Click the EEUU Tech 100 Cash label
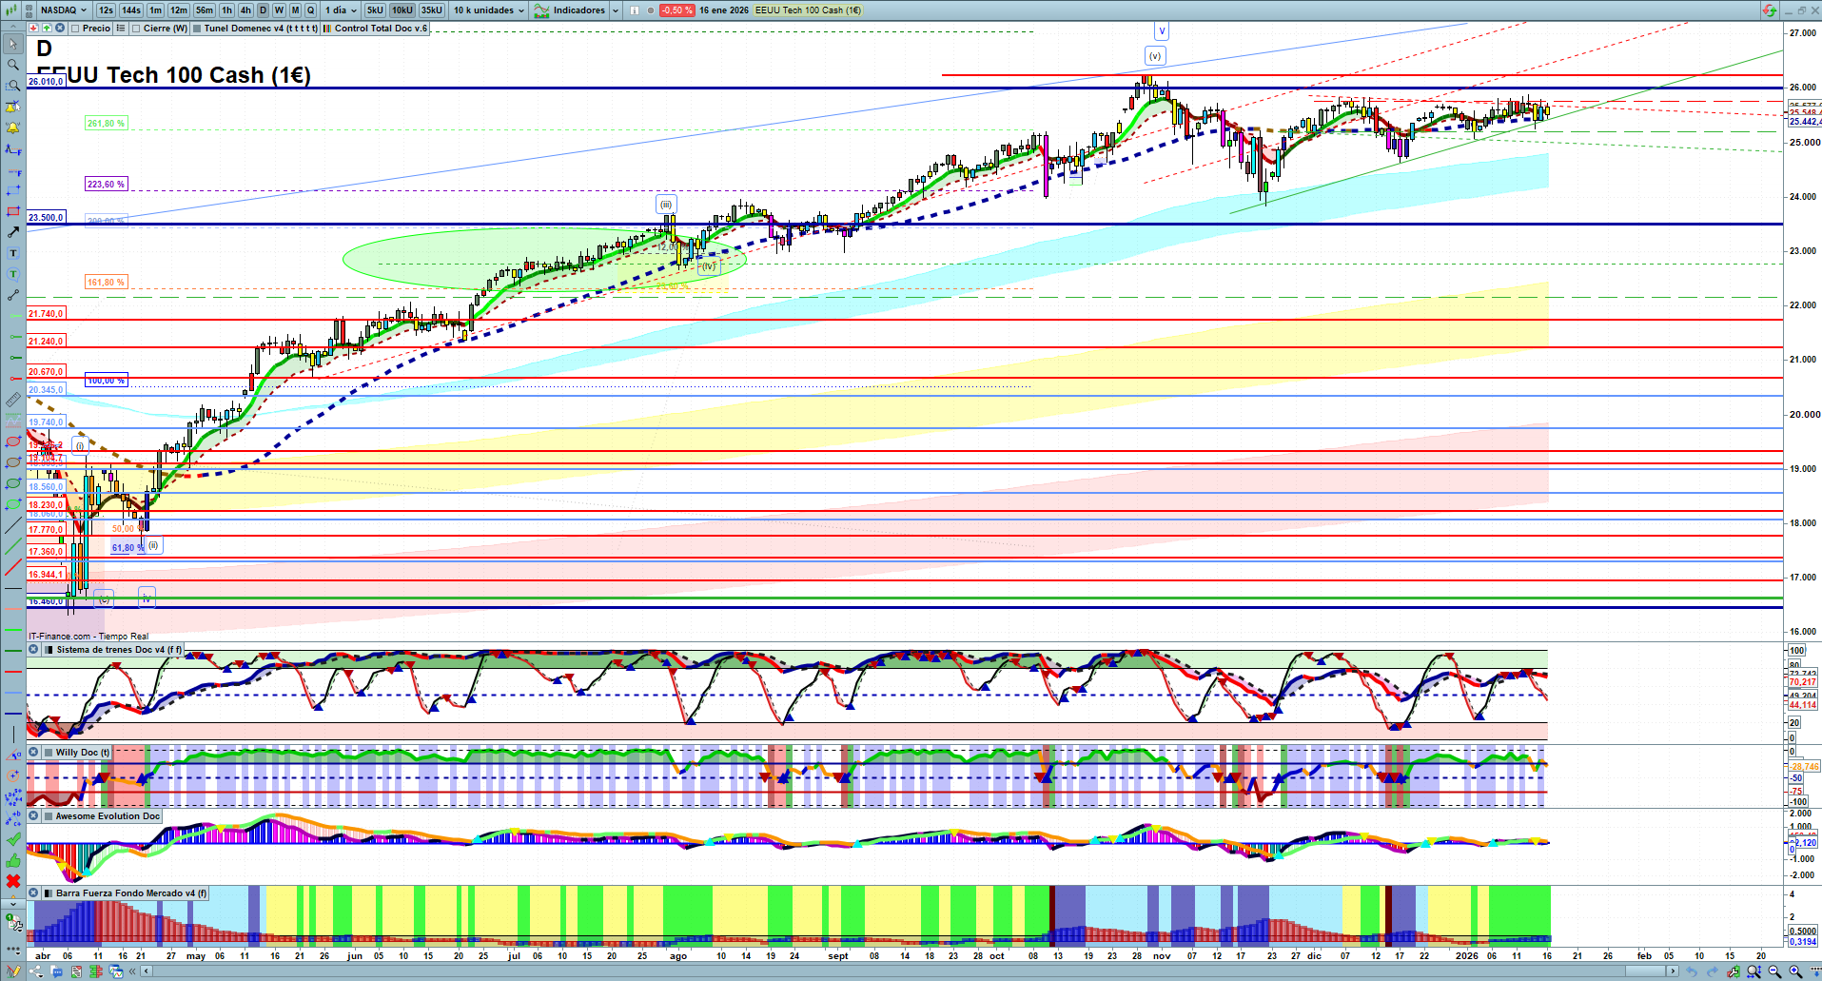1822x981 pixels. click(x=808, y=10)
